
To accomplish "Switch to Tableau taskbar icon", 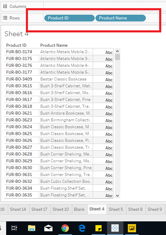I will [x=115, y=228].
